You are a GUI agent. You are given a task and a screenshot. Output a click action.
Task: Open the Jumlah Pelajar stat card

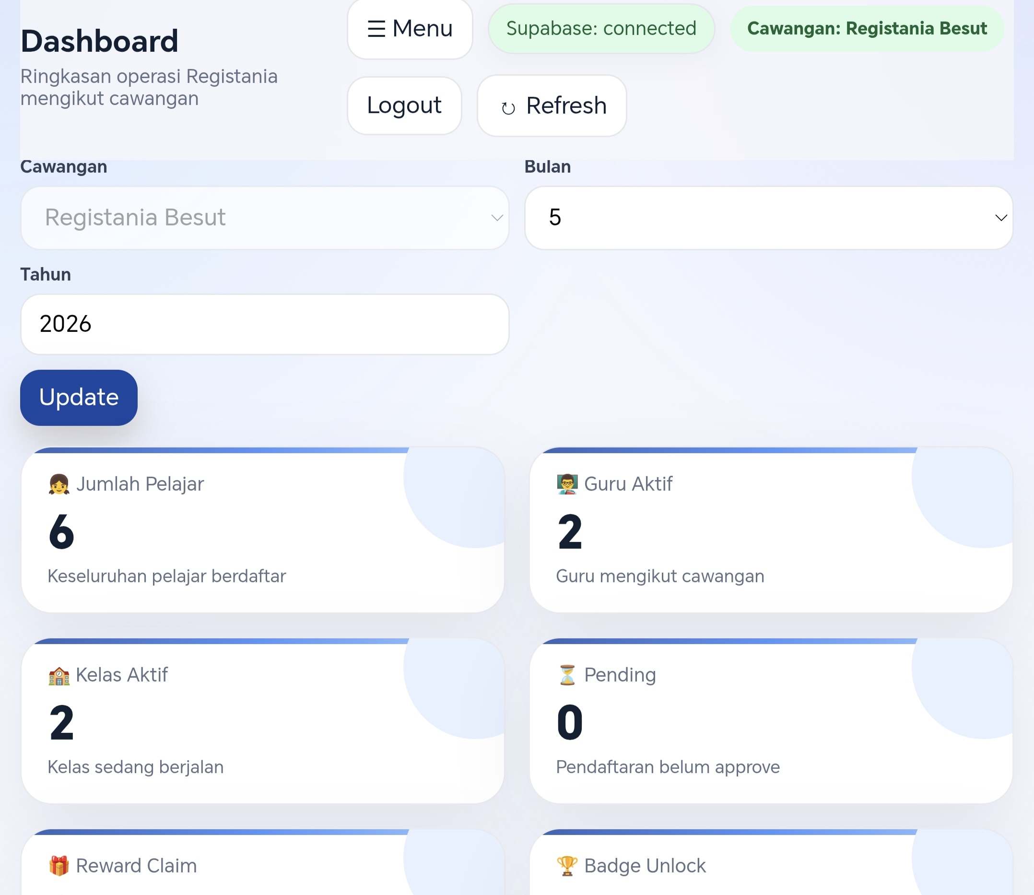point(263,530)
